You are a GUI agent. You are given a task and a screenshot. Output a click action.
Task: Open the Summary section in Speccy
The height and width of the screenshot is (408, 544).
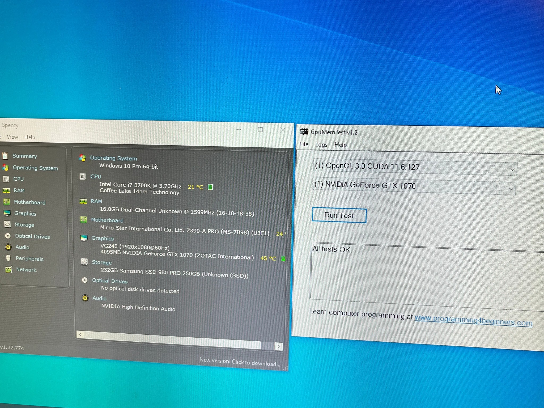coord(25,156)
